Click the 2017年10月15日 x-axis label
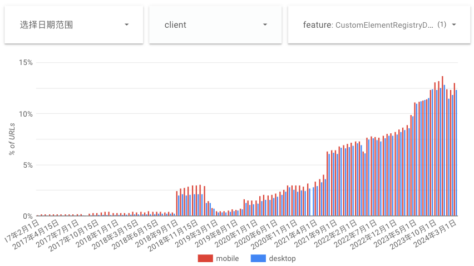This screenshot has height=266, width=474. tap(73, 236)
